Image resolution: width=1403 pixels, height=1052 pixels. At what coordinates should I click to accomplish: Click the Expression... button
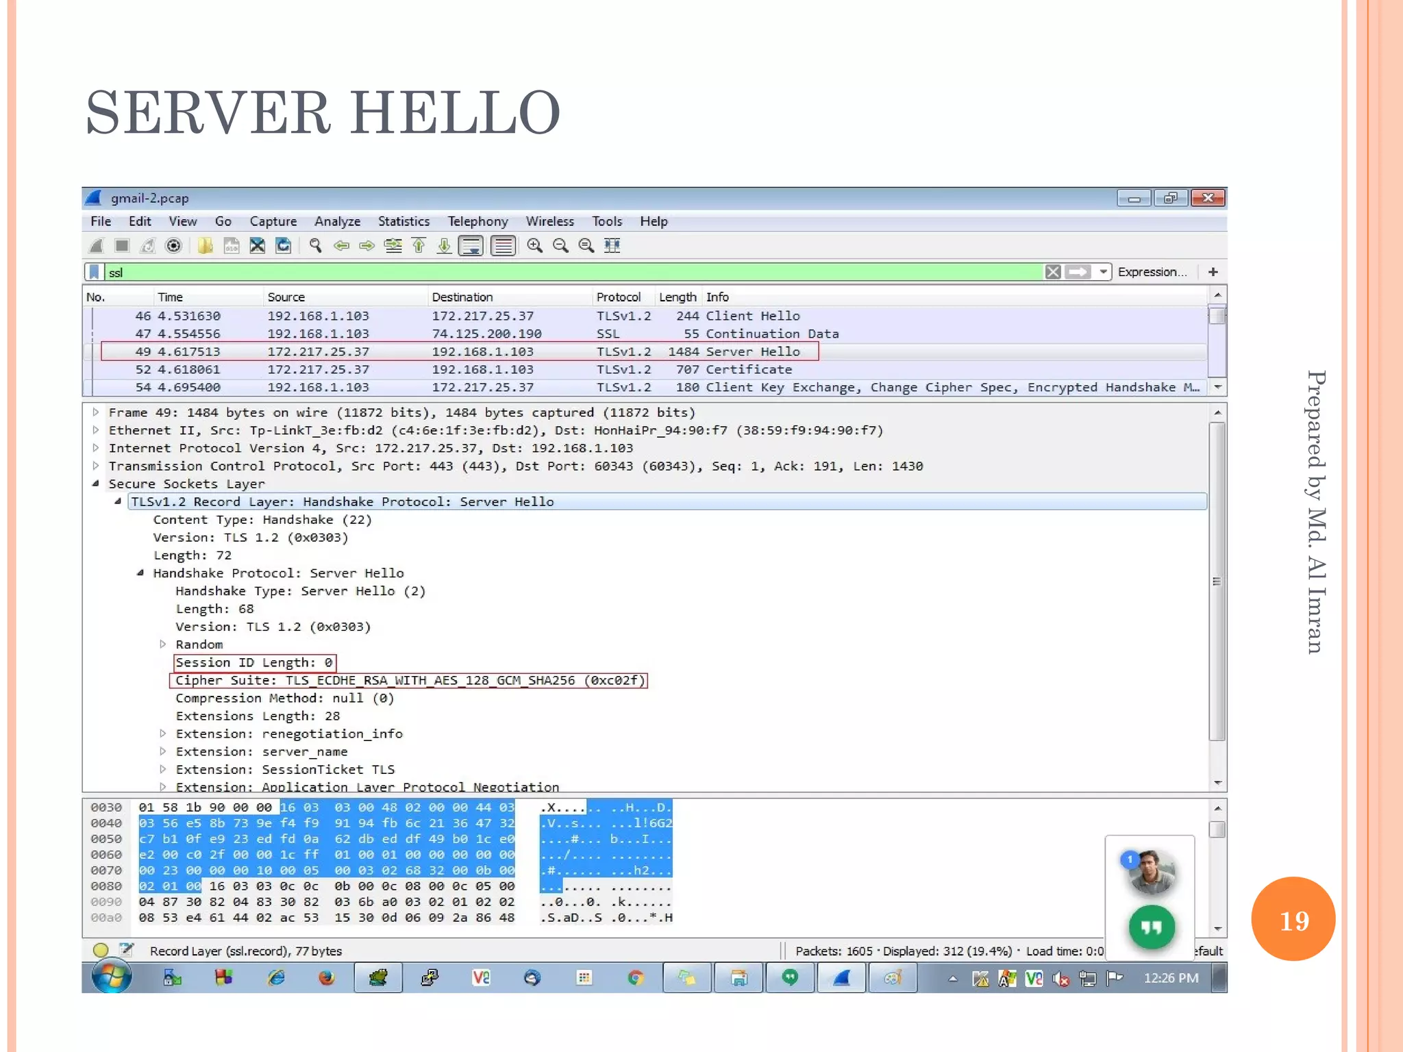point(1152,272)
